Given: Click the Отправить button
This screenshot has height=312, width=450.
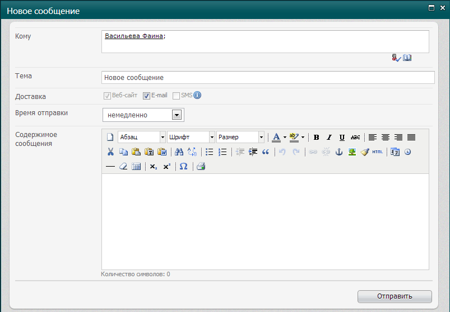Looking at the screenshot, I should [x=395, y=296].
